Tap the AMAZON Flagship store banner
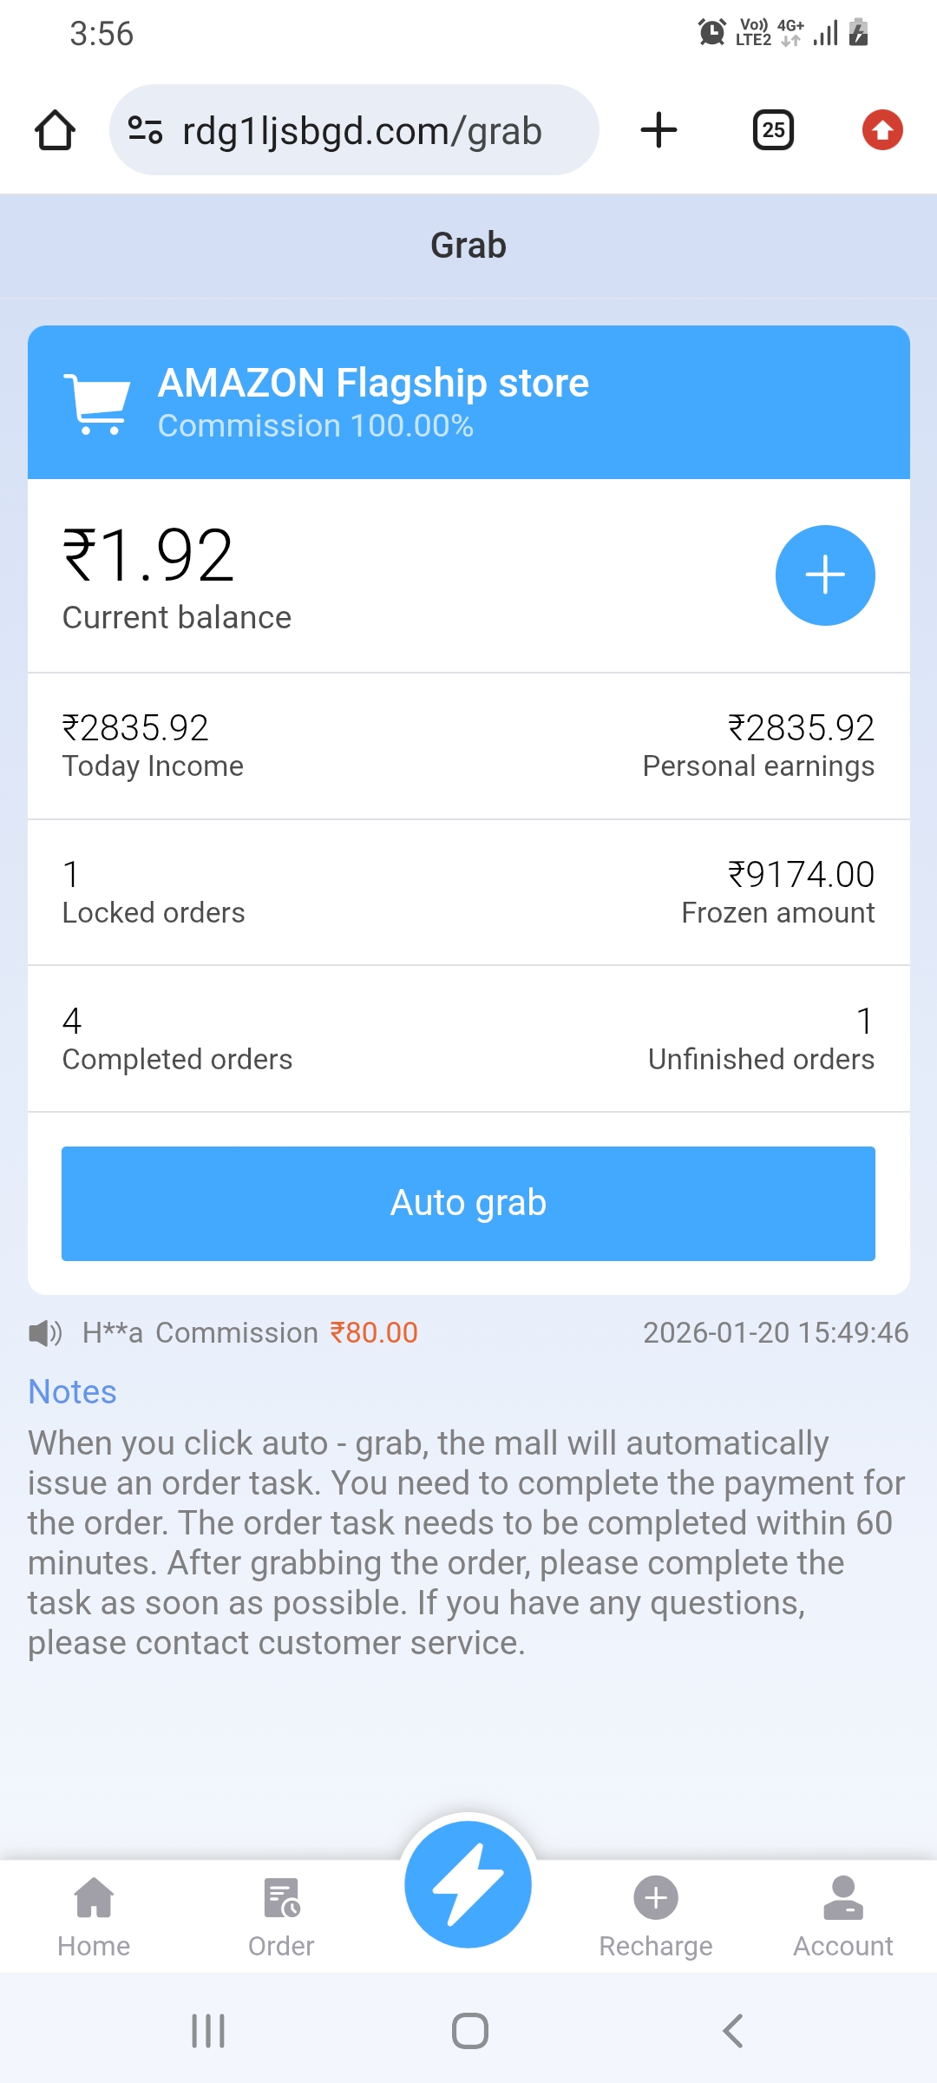Image resolution: width=937 pixels, height=2083 pixels. (468, 402)
